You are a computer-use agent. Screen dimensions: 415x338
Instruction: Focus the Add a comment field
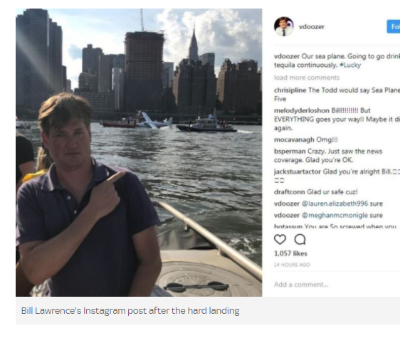point(337,285)
